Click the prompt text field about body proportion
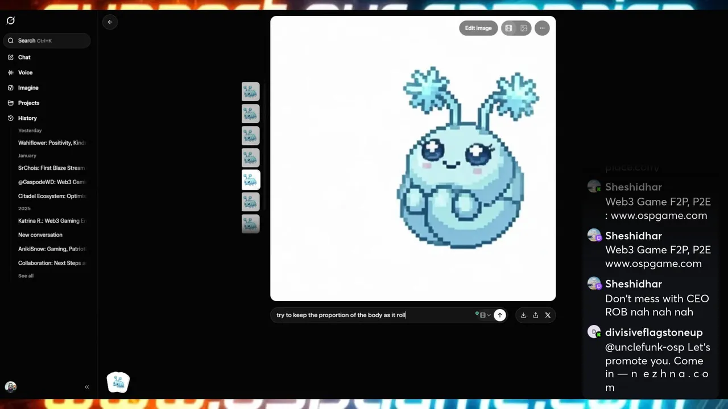This screenshot has width=728, height=409. tap(373, 315)
